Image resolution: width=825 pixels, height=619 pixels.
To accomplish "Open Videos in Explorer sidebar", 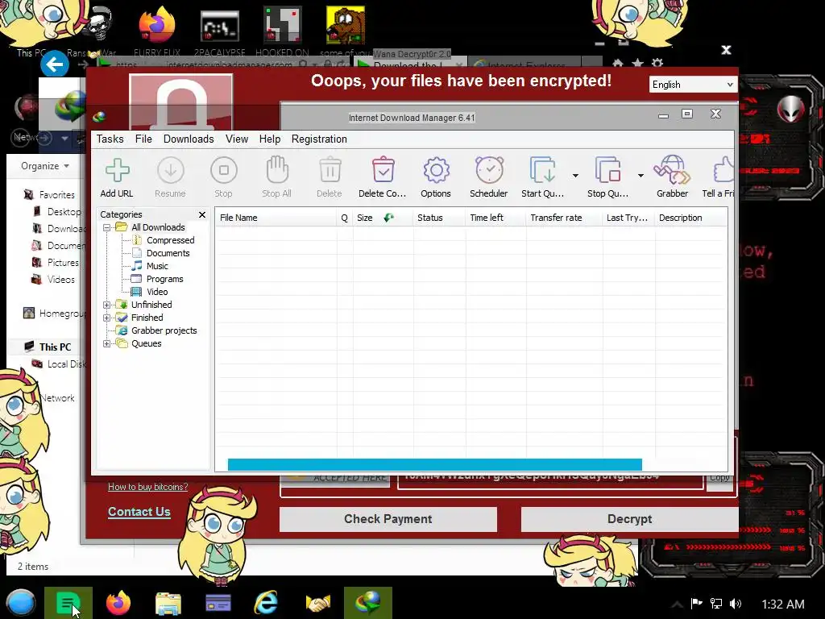I will [x=60, y=280].
